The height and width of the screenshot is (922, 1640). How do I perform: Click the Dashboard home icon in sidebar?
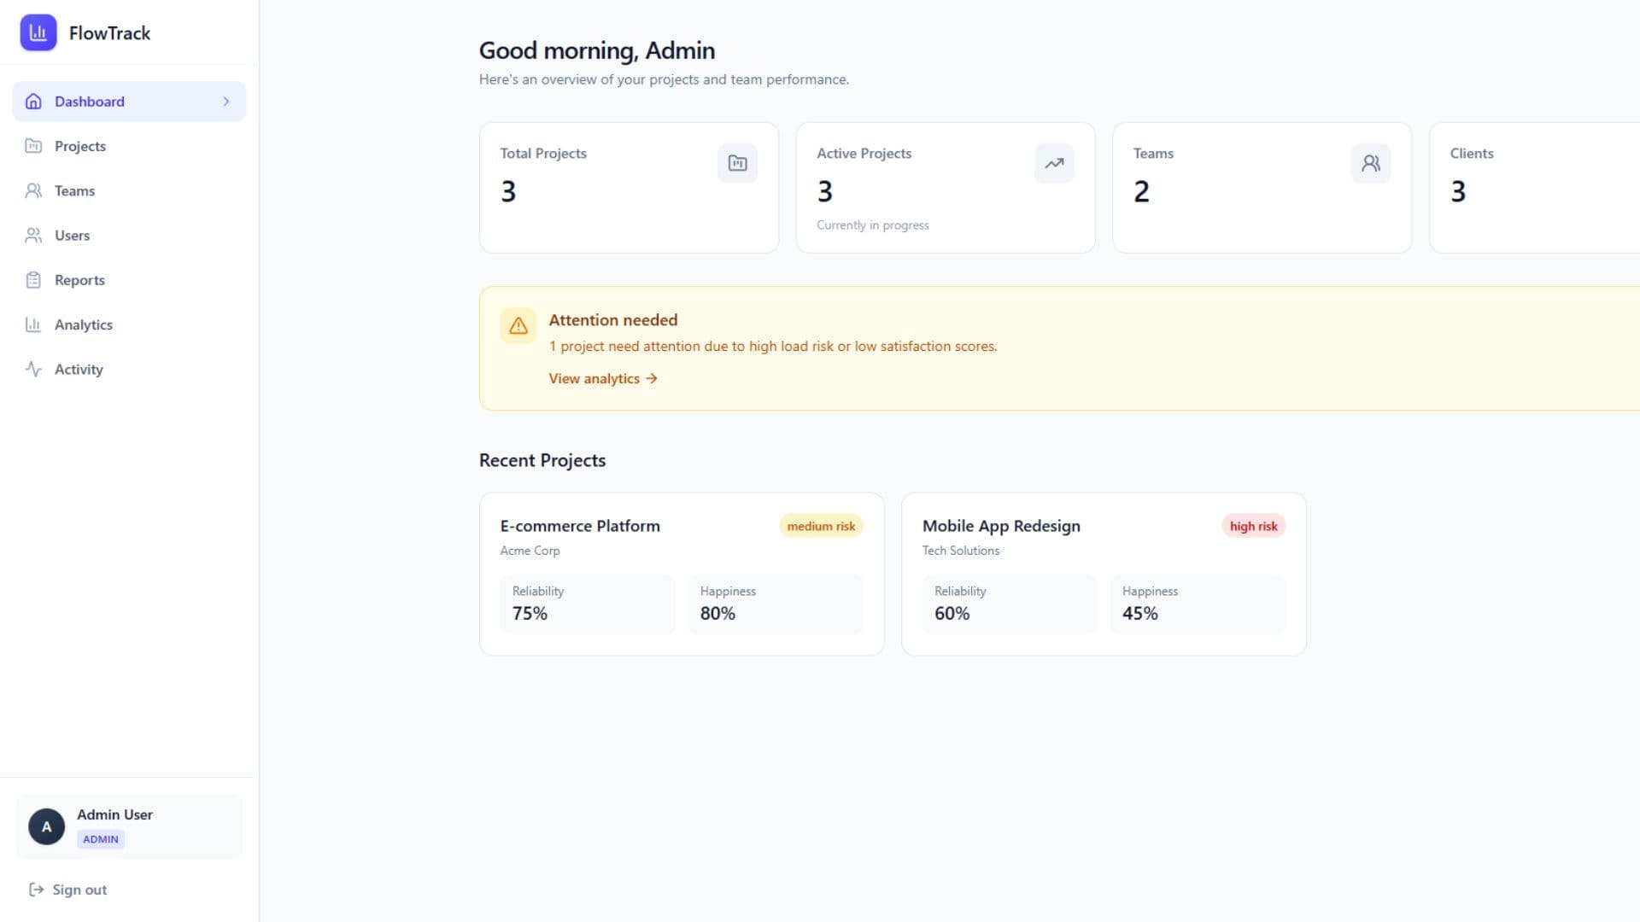33,102
